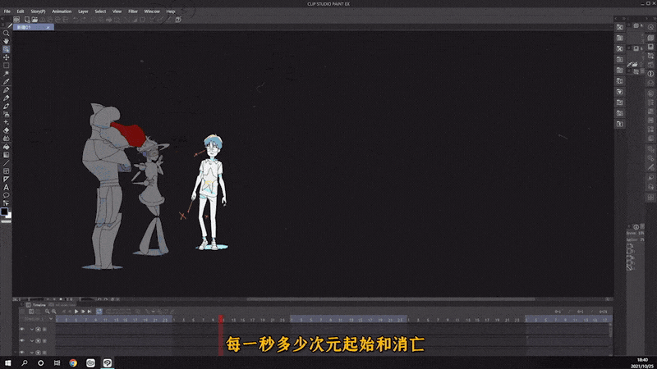Click the Open file folder icon
The height and width of the screenshot is (369, 657).
click(34, 20)
